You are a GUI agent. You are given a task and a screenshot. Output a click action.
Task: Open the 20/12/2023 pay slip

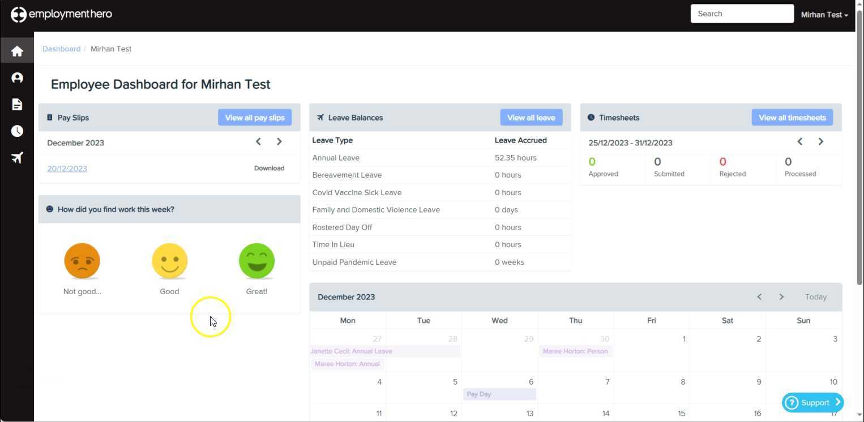point(67,168)
